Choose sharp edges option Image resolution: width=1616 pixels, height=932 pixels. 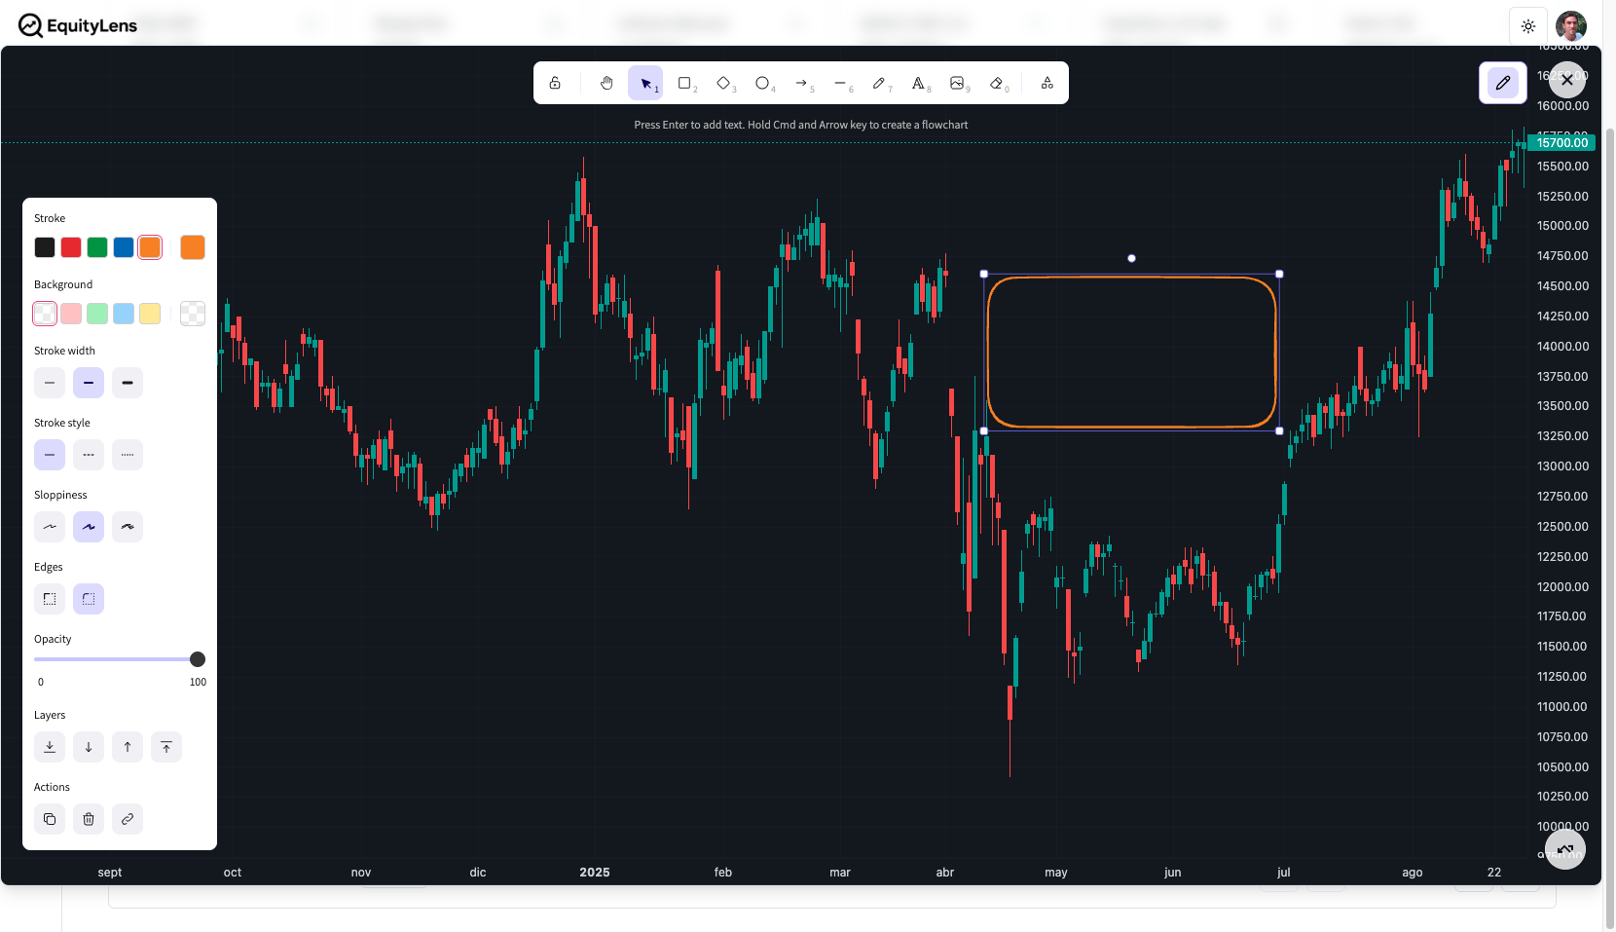(50, 599)
